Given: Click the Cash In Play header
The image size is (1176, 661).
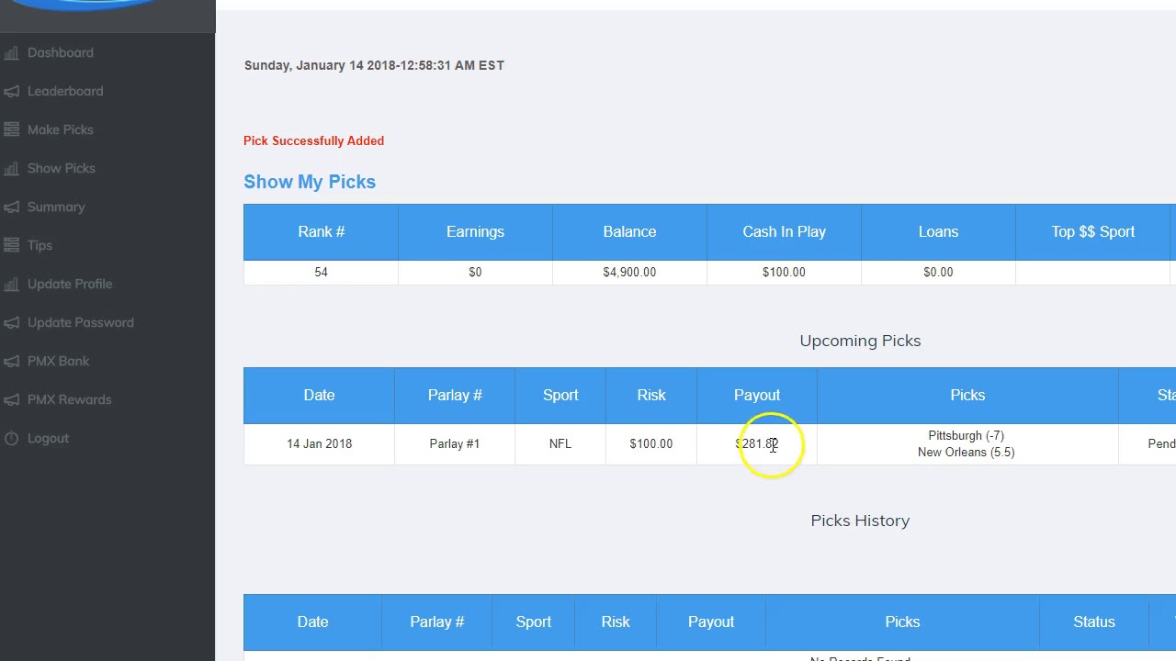Looking at the screenshot, I should (x=784, y=232).
